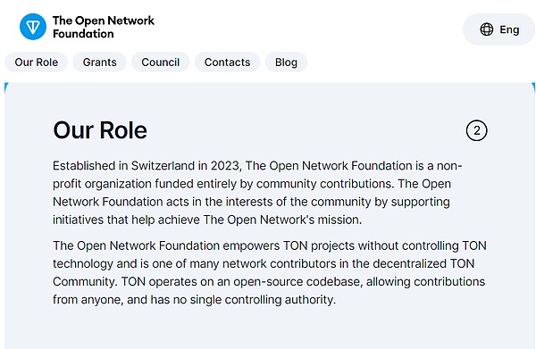Click the year 2023 in the text
Image resolution: width=536 pixels, height=349 pixels.
pos(224,166)
